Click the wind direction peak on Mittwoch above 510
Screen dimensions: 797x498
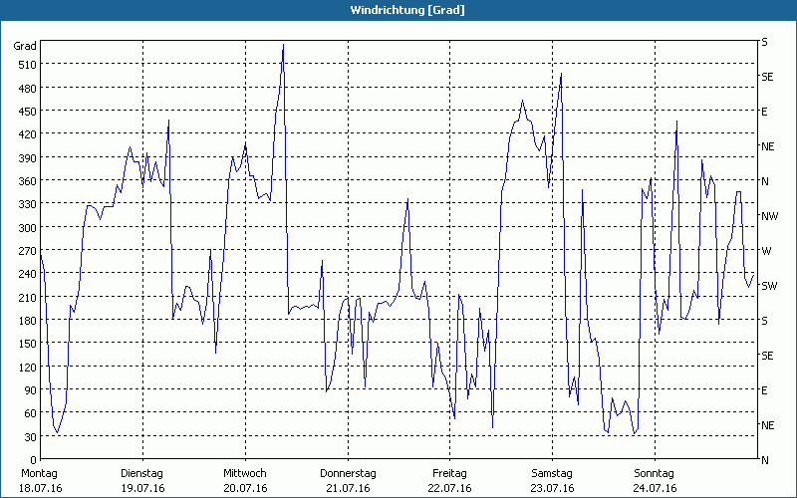coord(283,45)
